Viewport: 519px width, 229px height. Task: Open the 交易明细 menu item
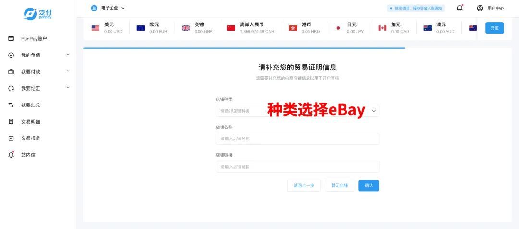(31, 122)
